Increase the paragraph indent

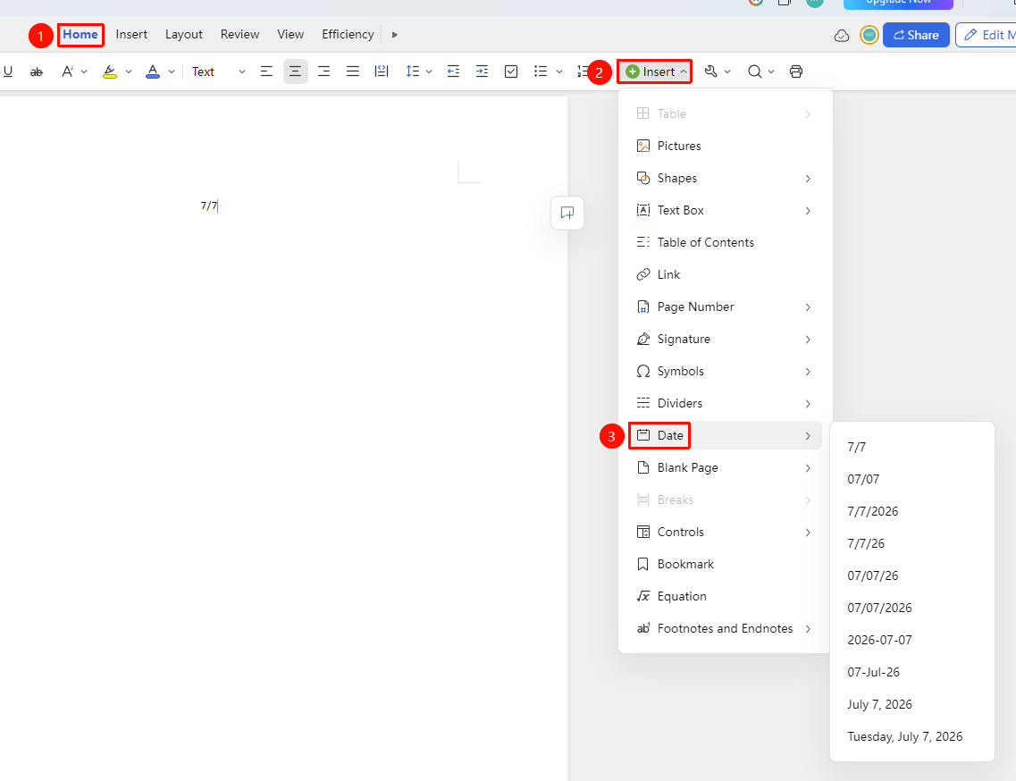(482, 71)
